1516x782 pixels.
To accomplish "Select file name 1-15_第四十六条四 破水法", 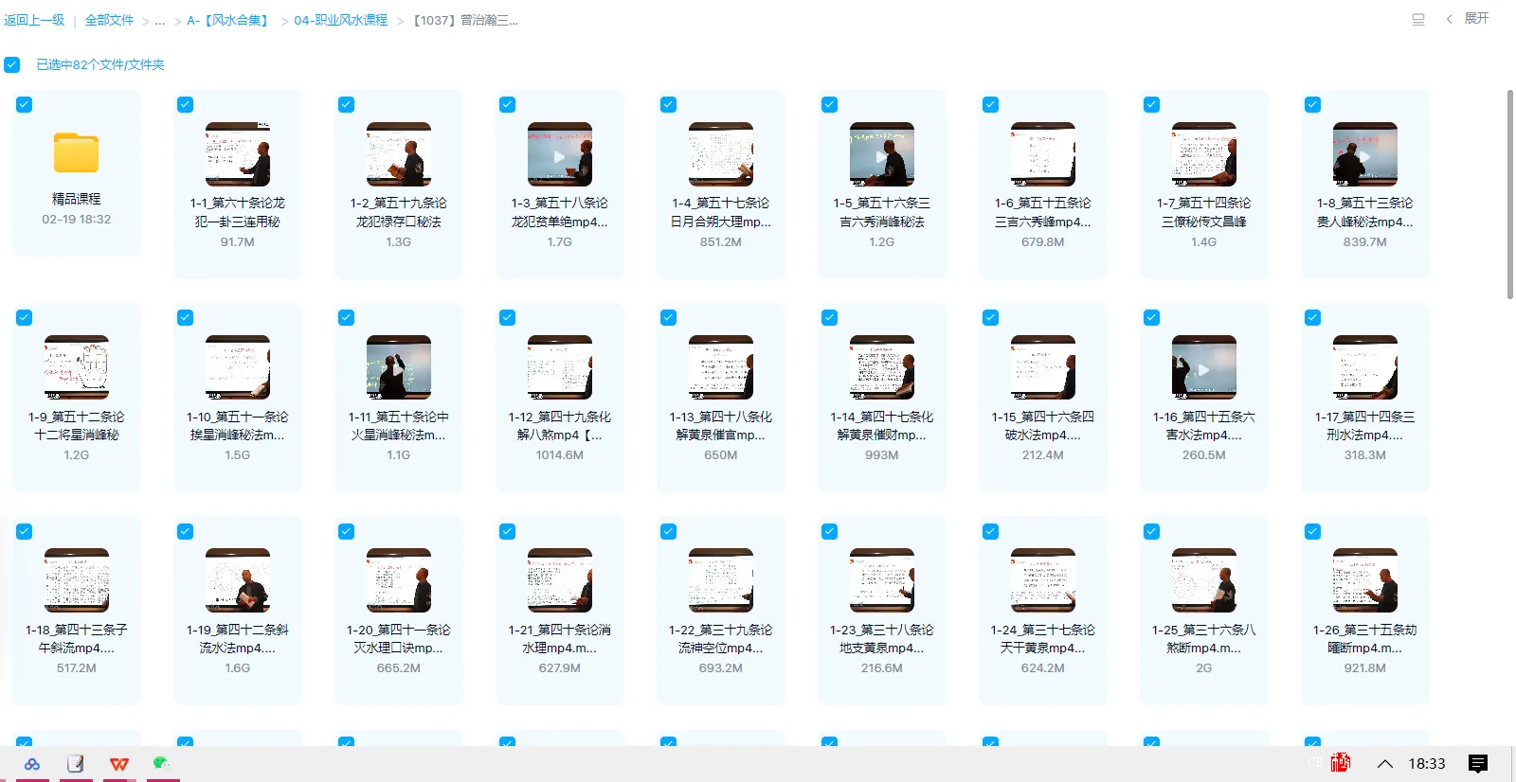I will coord(1043,426).
